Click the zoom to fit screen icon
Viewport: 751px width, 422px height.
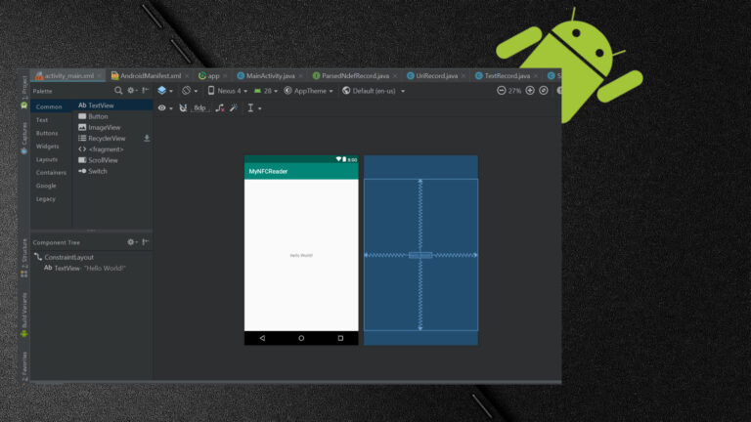(544, 91)
